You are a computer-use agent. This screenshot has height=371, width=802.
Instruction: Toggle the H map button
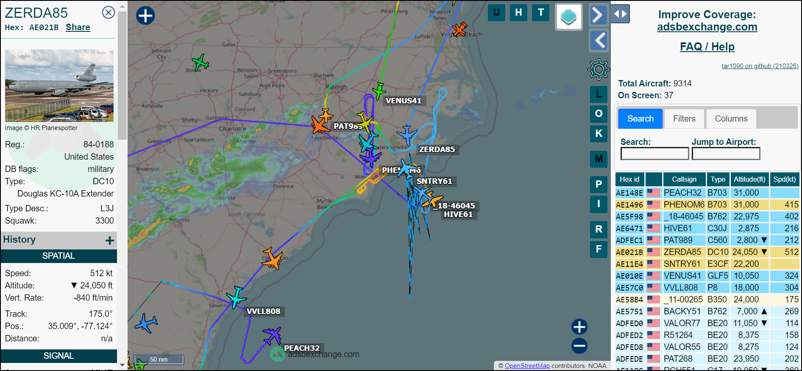point(518,13)
